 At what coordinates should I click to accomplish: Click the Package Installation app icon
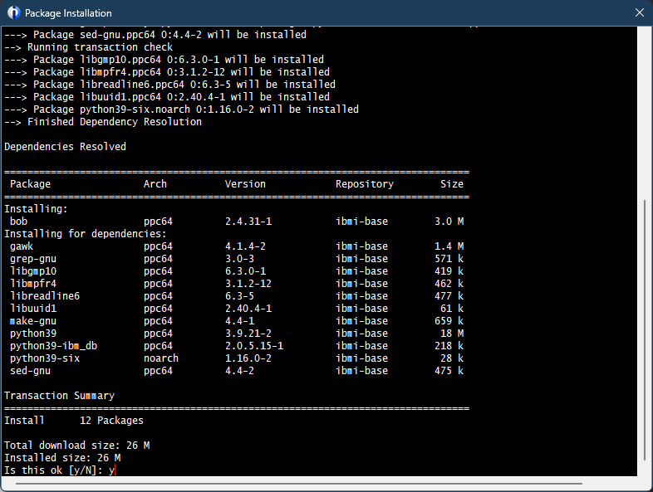pyautogui.click(x=13, y=13)
